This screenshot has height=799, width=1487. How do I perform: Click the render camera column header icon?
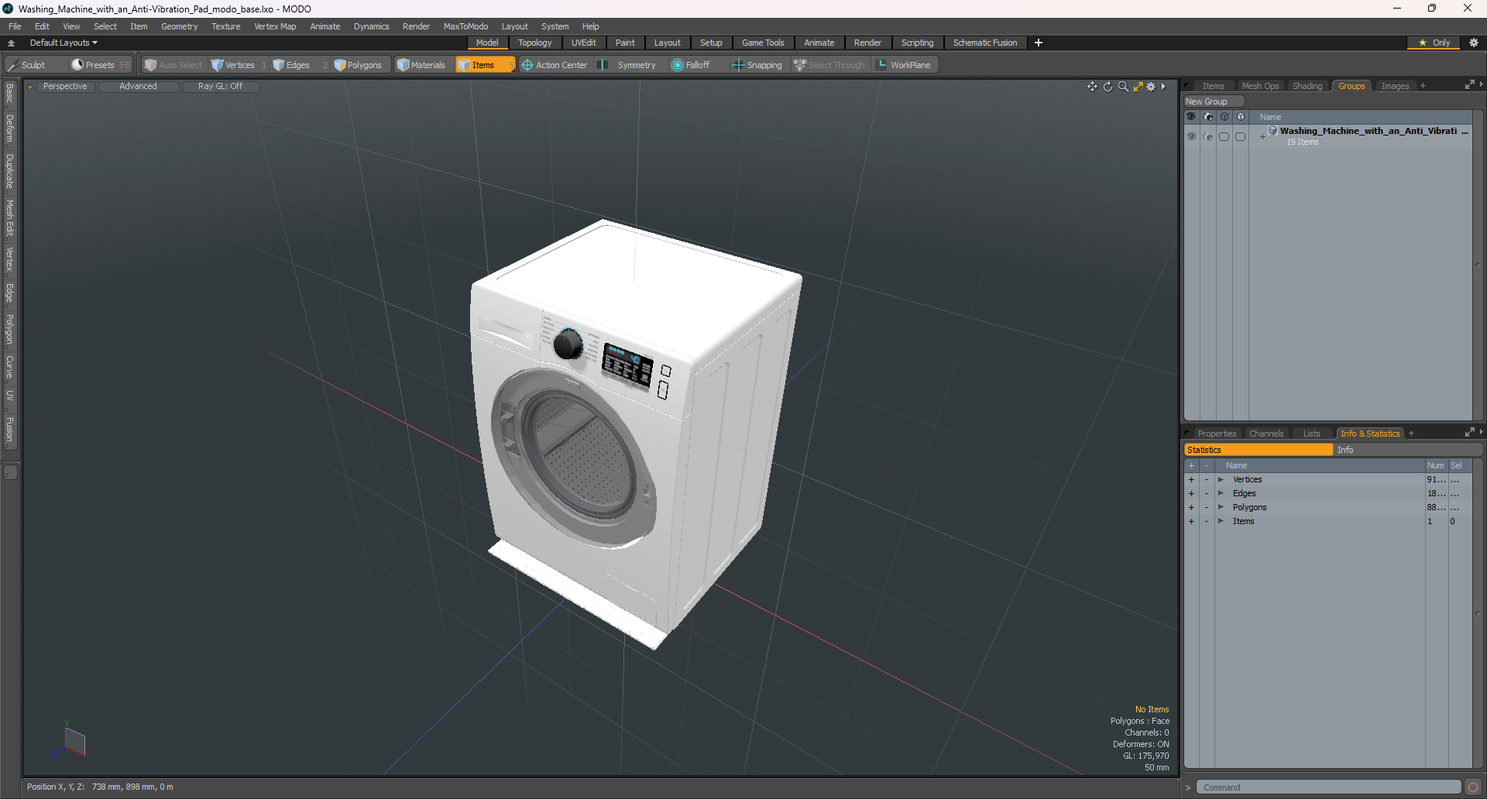(1208, 117)
